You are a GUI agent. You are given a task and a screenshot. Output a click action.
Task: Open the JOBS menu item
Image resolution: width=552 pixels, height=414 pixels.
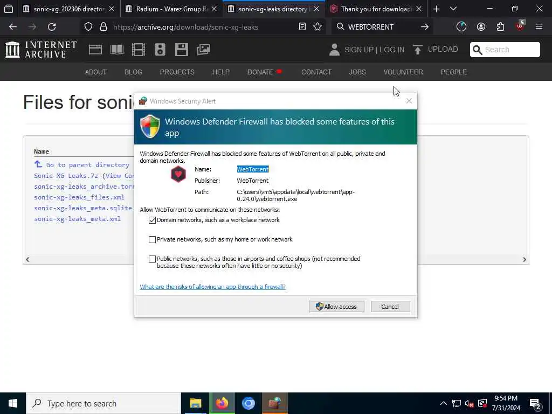click(357, 72)
